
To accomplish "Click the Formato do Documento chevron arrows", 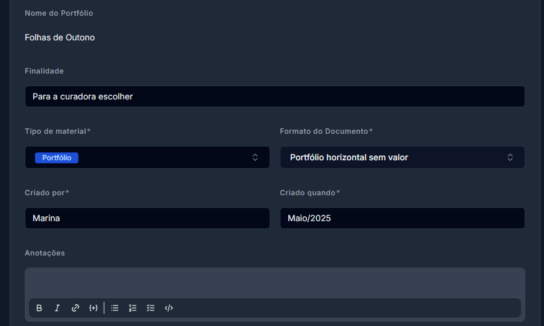I will [510, 157].
